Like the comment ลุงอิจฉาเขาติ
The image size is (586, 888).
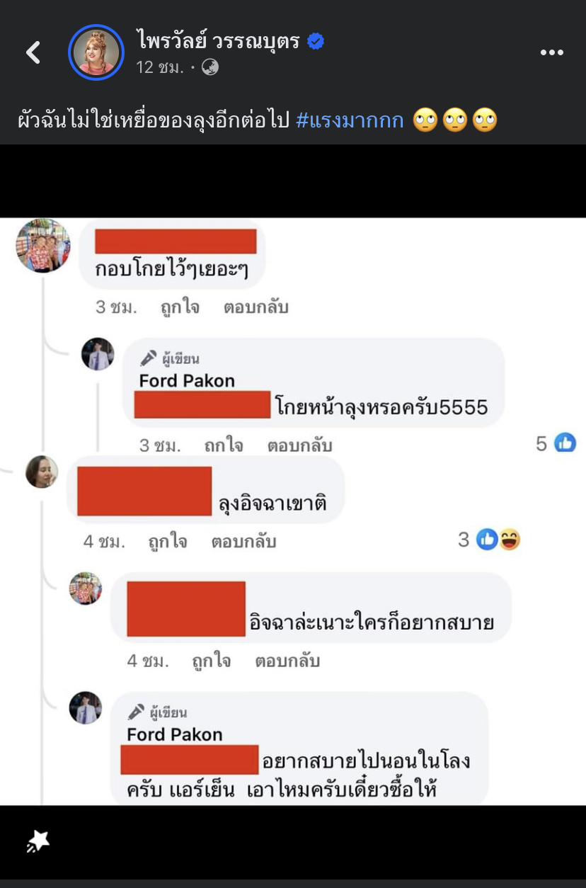pyautogui.click(x=168, y=542)
